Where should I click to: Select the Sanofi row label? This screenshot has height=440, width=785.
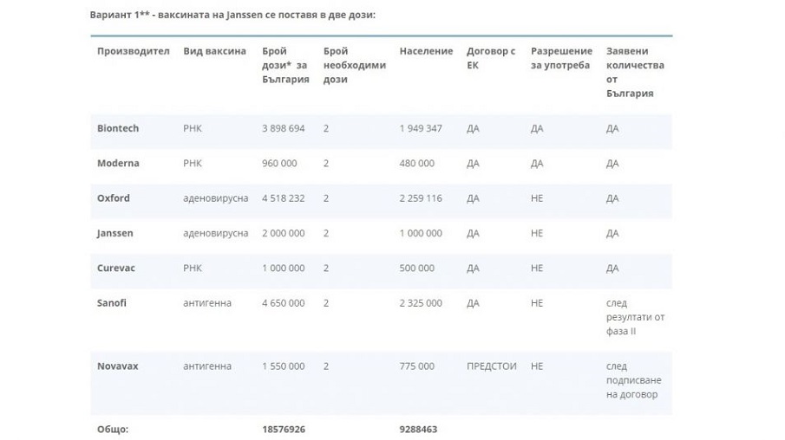112,303
